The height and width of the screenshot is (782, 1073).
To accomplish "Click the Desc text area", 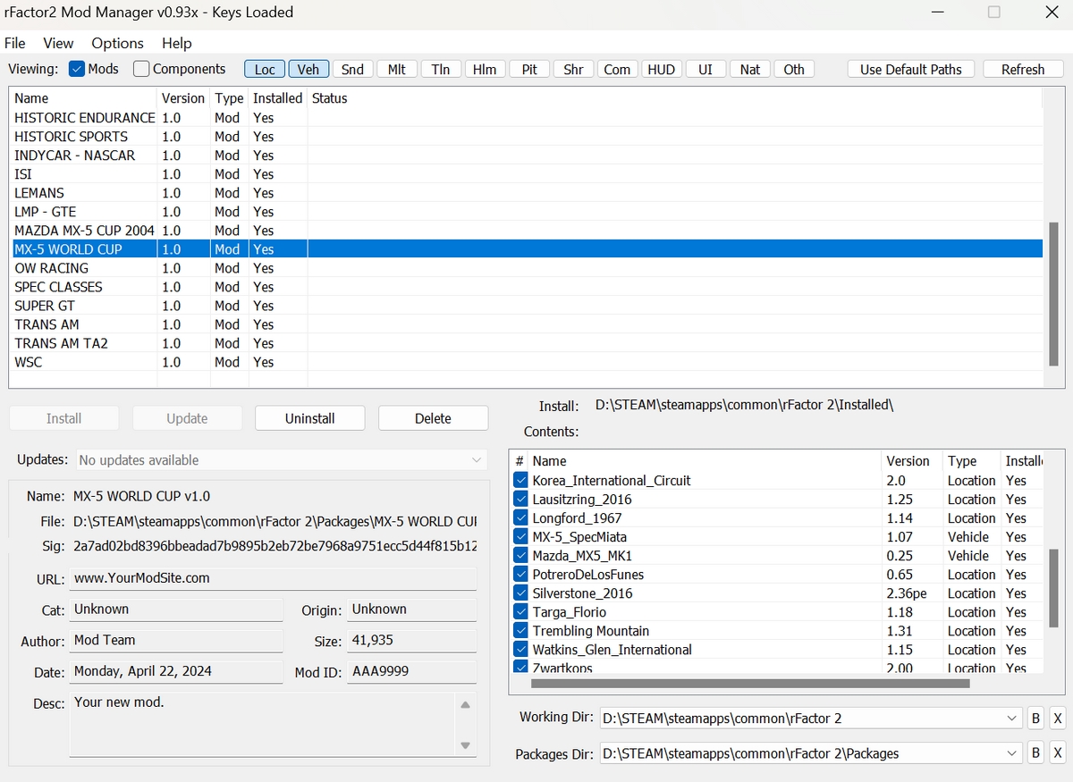I will tap(264, 724).
